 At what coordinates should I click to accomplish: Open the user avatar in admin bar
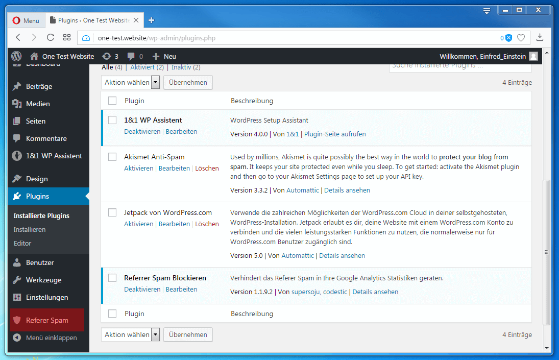point(533,56)
